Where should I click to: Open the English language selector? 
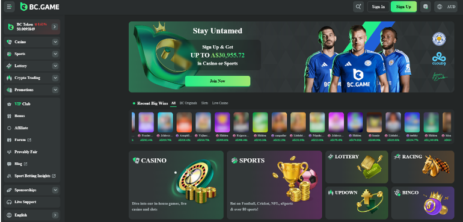[32, 215]
